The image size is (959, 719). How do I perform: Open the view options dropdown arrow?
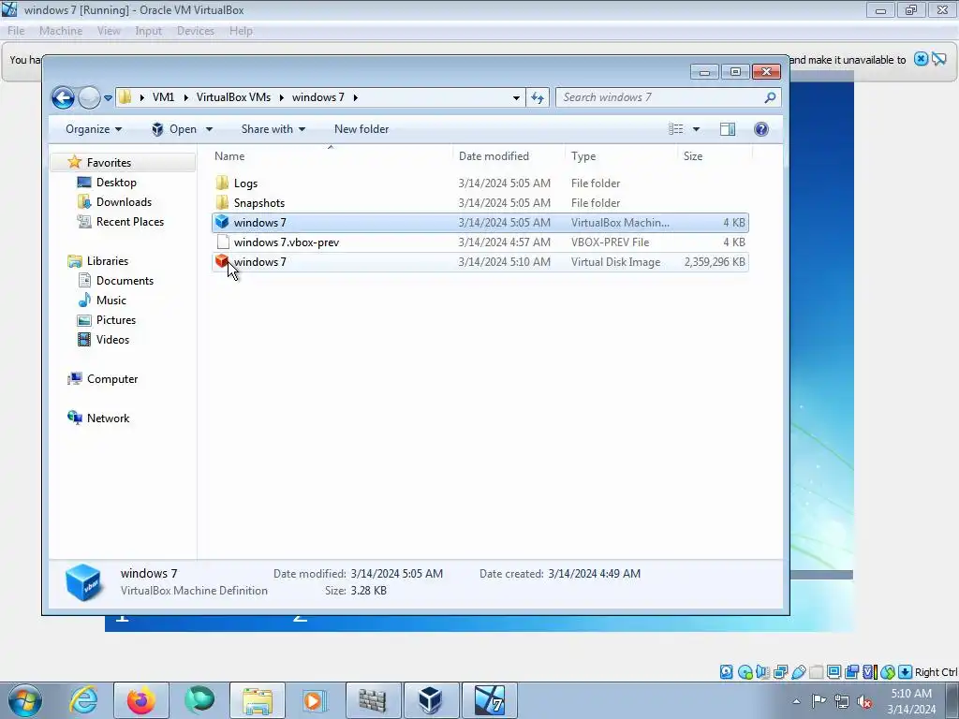point(696,129)
